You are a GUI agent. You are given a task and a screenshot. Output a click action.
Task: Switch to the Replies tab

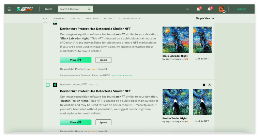coord(76,18)
